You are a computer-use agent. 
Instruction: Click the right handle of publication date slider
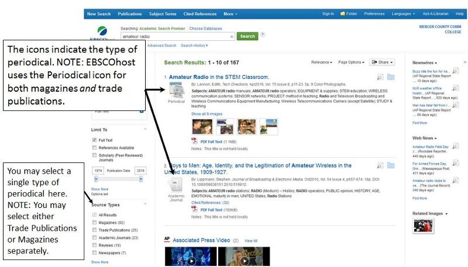(x=141, y=179)
